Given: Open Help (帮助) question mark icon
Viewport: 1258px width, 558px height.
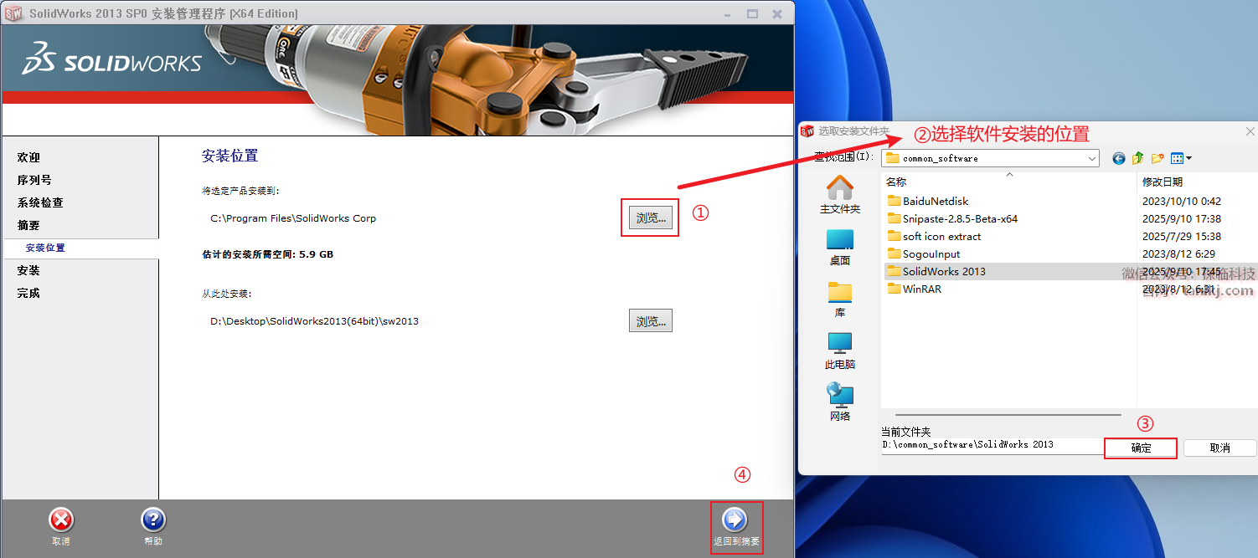Looking at the screenshot, I should 153,520.
